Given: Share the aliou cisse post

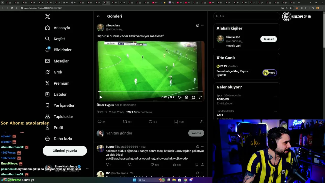Looking at the screenshot, I should point(202,122).
